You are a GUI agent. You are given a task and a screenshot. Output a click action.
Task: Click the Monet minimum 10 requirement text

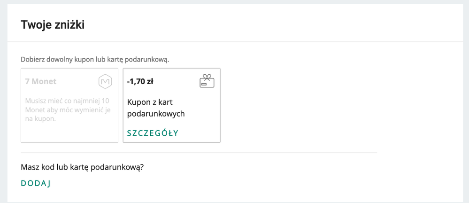[68, 109]
